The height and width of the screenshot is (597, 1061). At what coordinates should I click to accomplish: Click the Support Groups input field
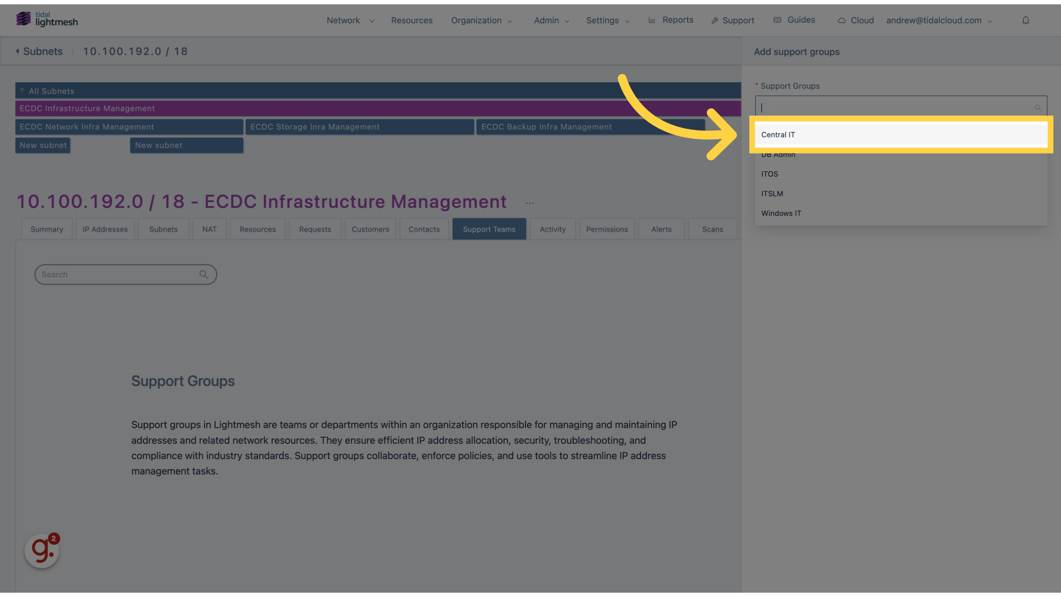[x=901, y=107]
